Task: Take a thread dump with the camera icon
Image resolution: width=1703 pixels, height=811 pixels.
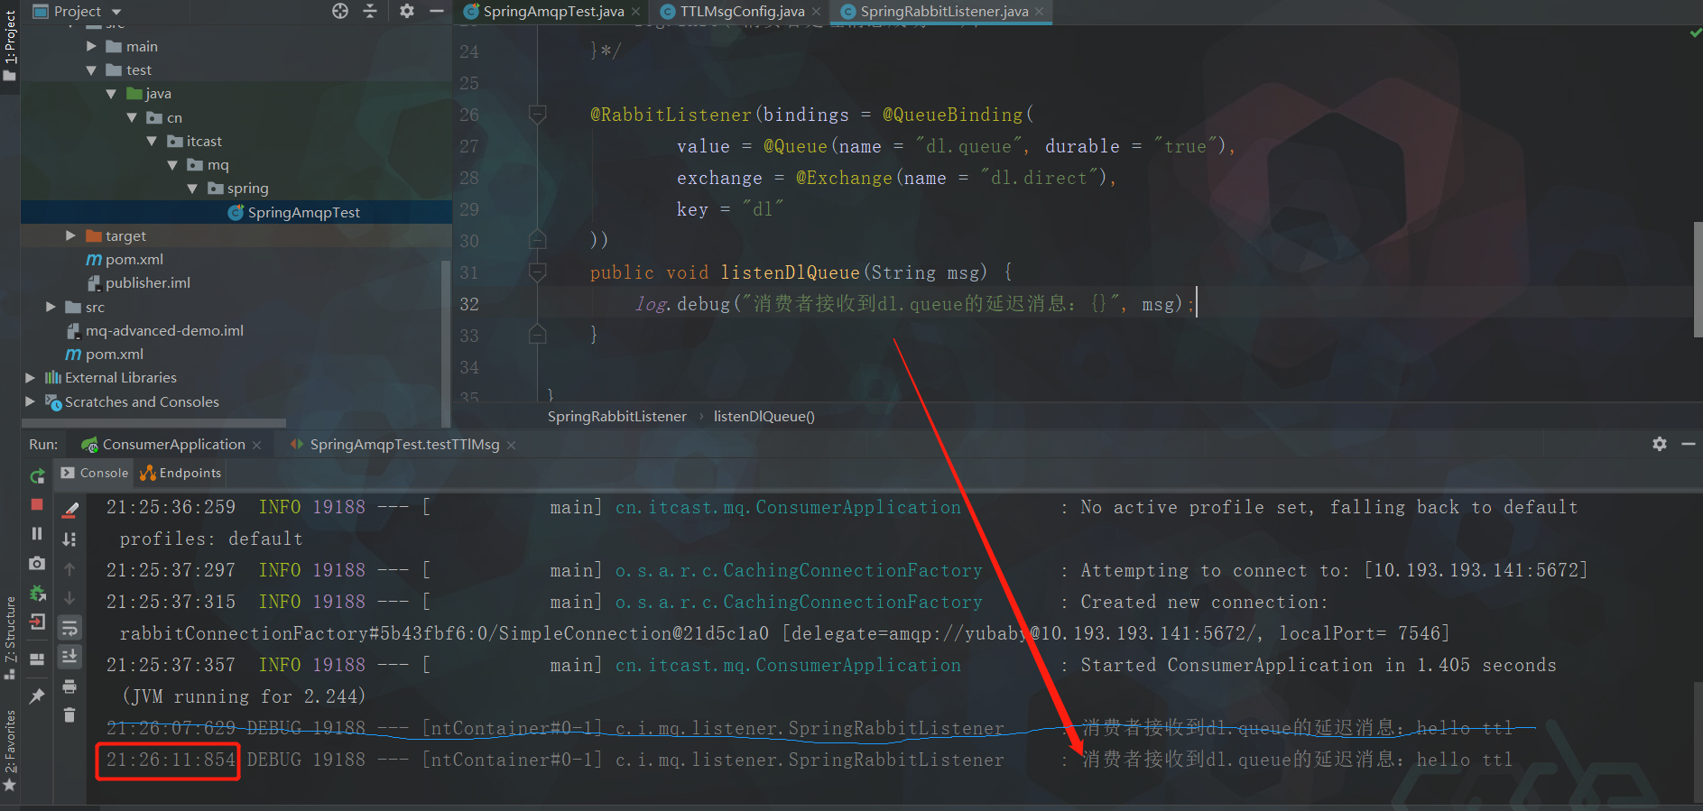Action: pyautogui.click(x=37, y=563)
